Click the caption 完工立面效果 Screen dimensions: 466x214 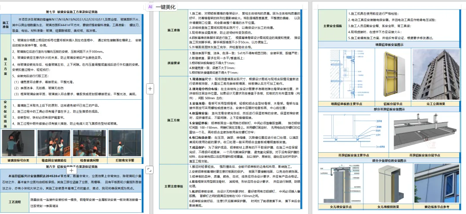click(436, 104)
